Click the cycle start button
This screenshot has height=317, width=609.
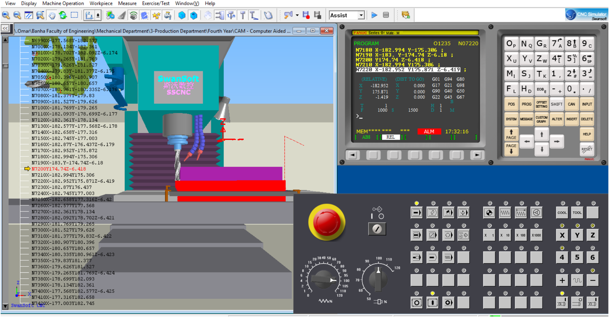432,303
